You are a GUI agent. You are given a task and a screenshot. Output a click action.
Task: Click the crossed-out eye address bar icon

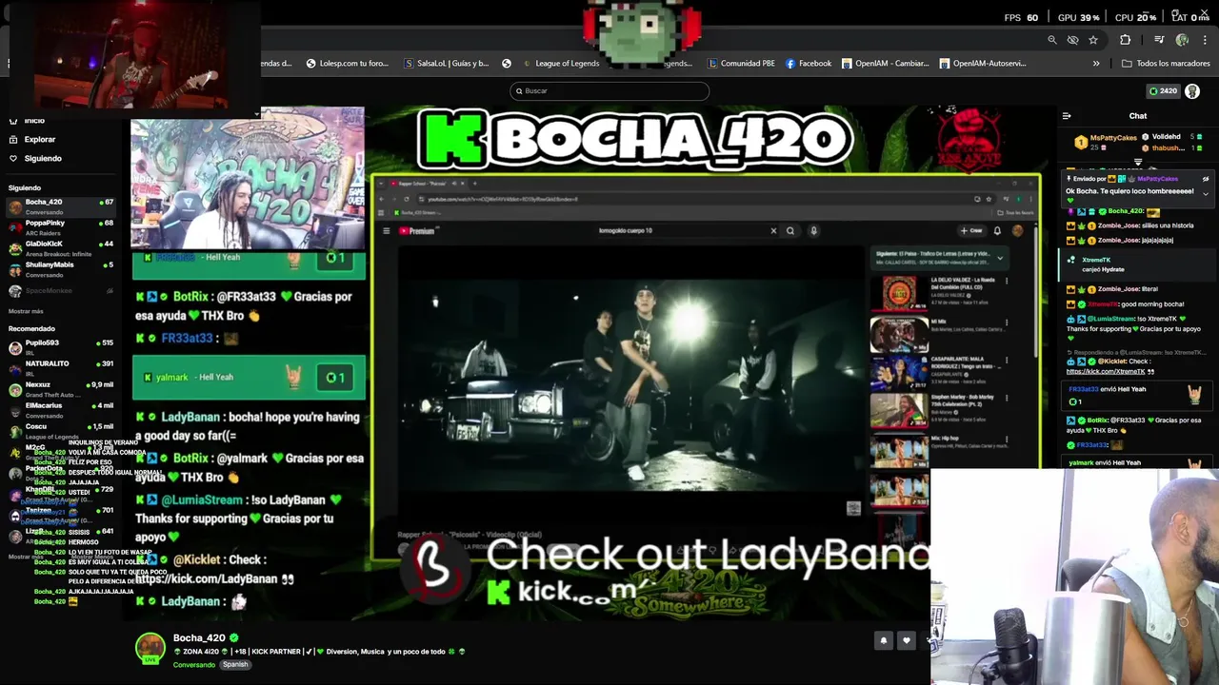[x=1072, y=40]
